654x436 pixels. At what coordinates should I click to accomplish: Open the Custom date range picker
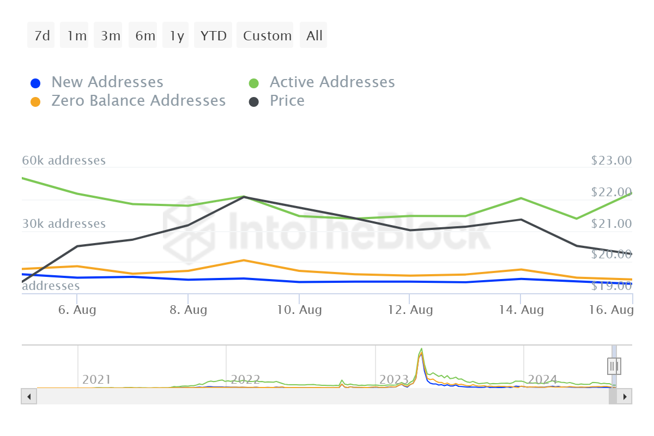[267, 35]
